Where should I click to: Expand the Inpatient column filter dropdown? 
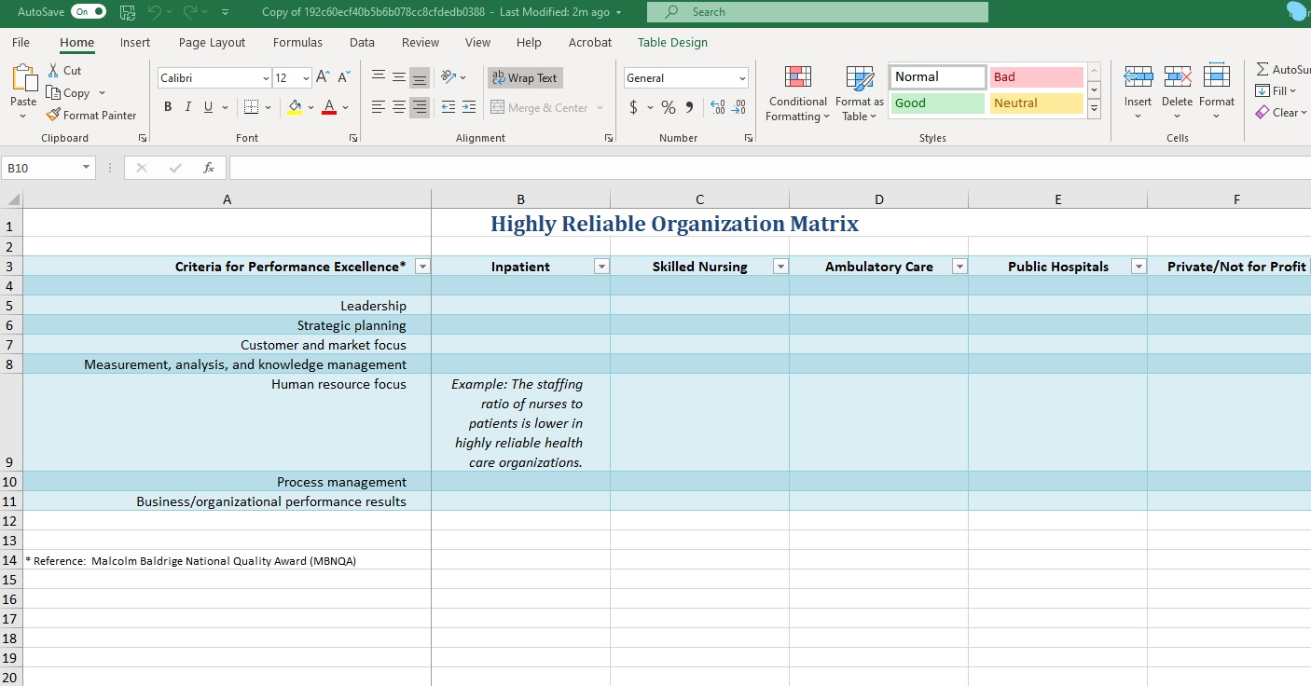pyautogui.click(x=601, y=267)
